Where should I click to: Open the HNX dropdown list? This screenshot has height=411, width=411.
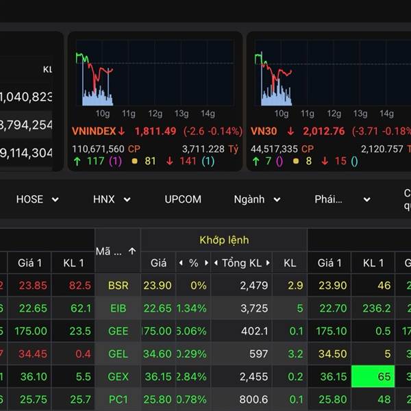[112, 199]
